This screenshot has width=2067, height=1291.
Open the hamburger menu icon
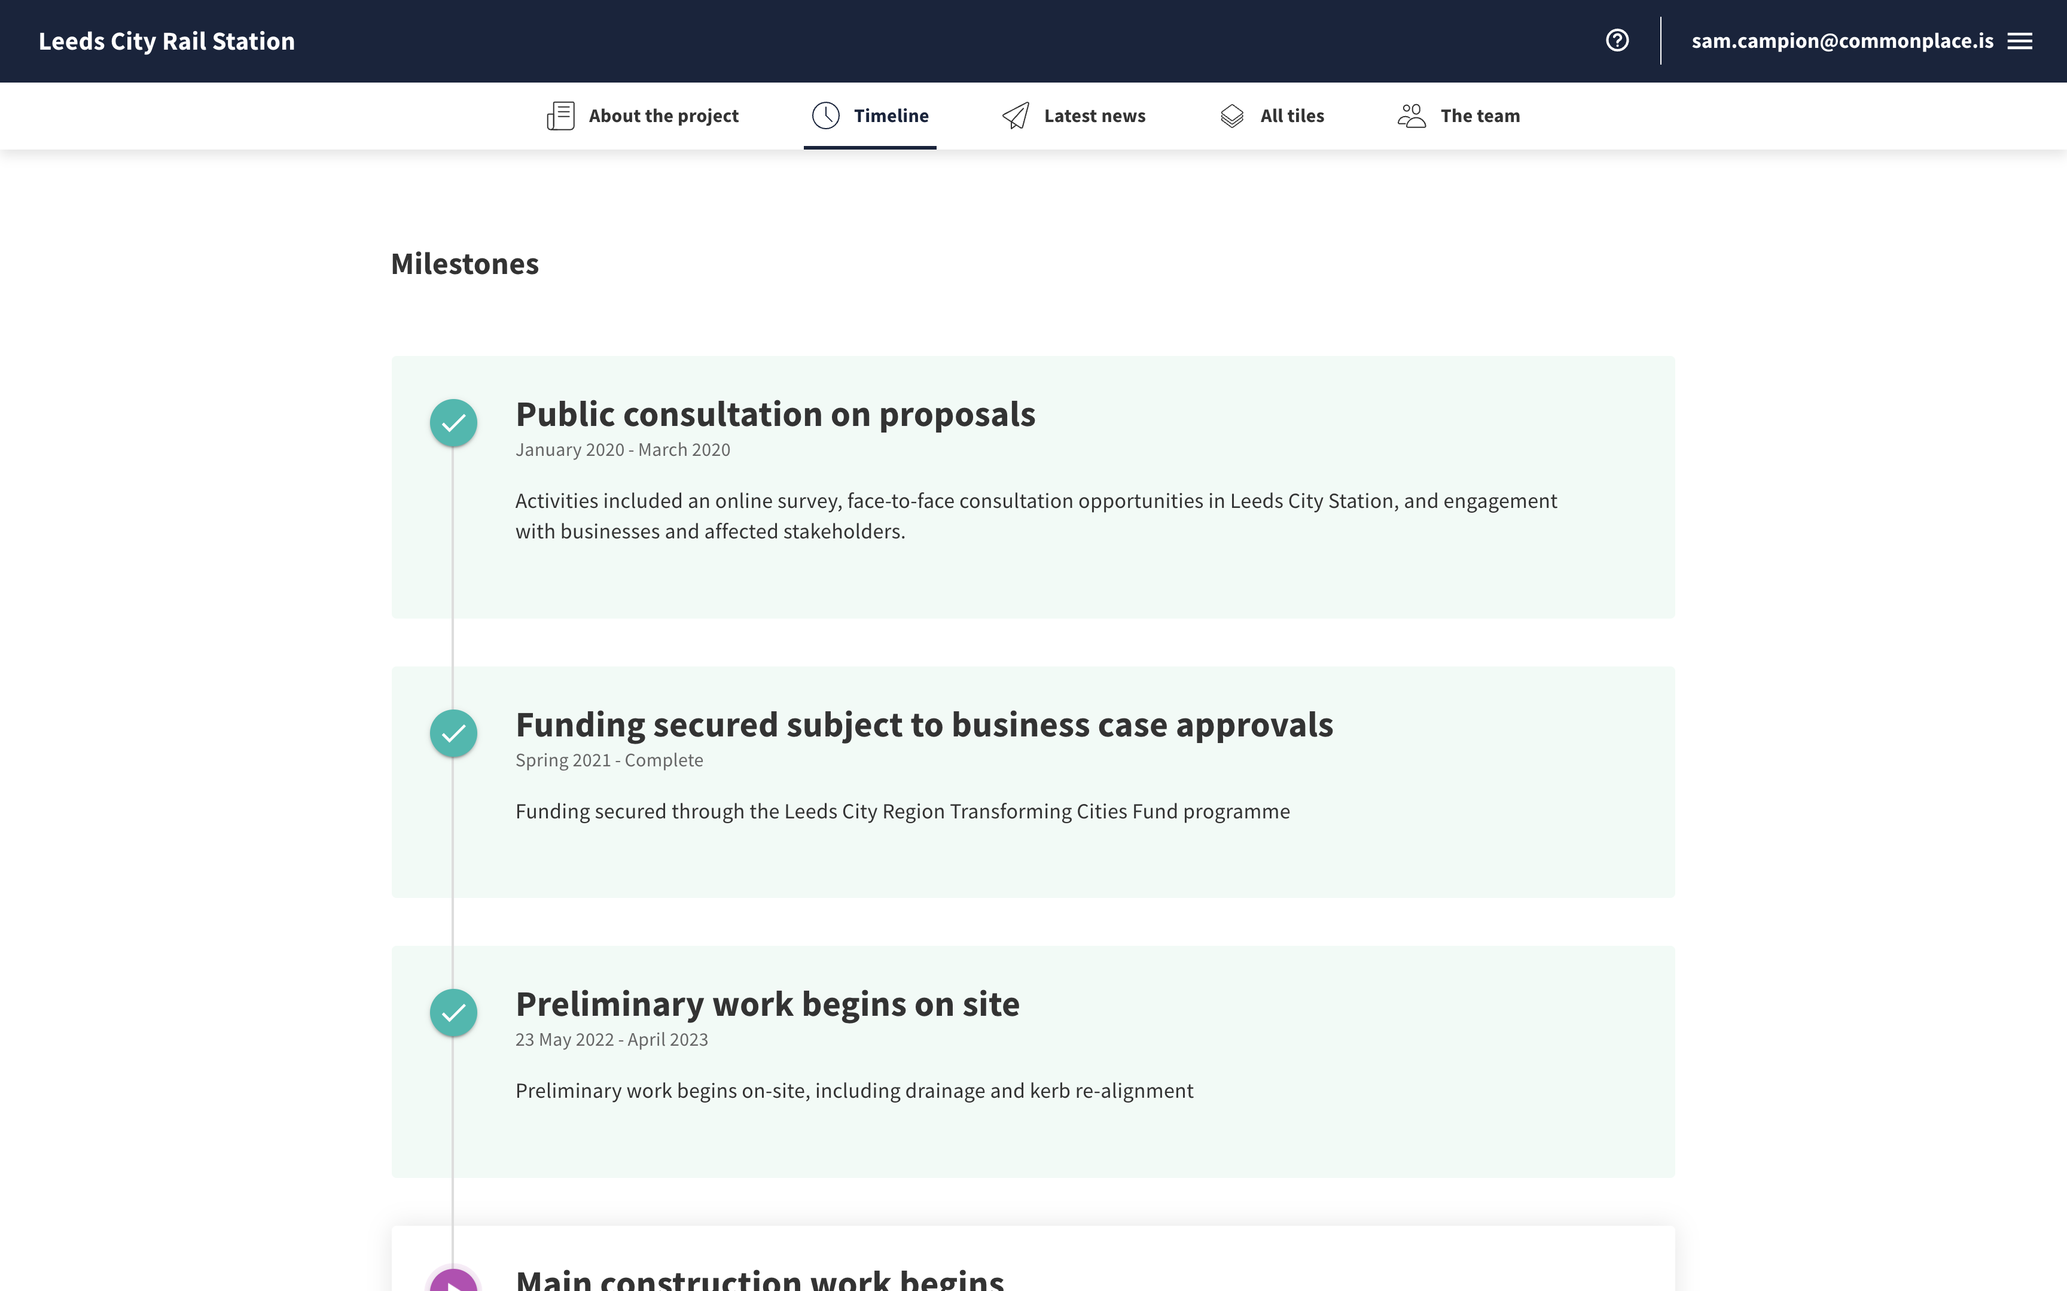pyautogui.click(x=2019, y=41)
